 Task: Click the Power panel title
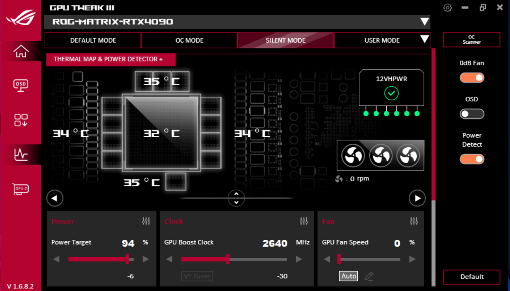[x=63, y=222]
